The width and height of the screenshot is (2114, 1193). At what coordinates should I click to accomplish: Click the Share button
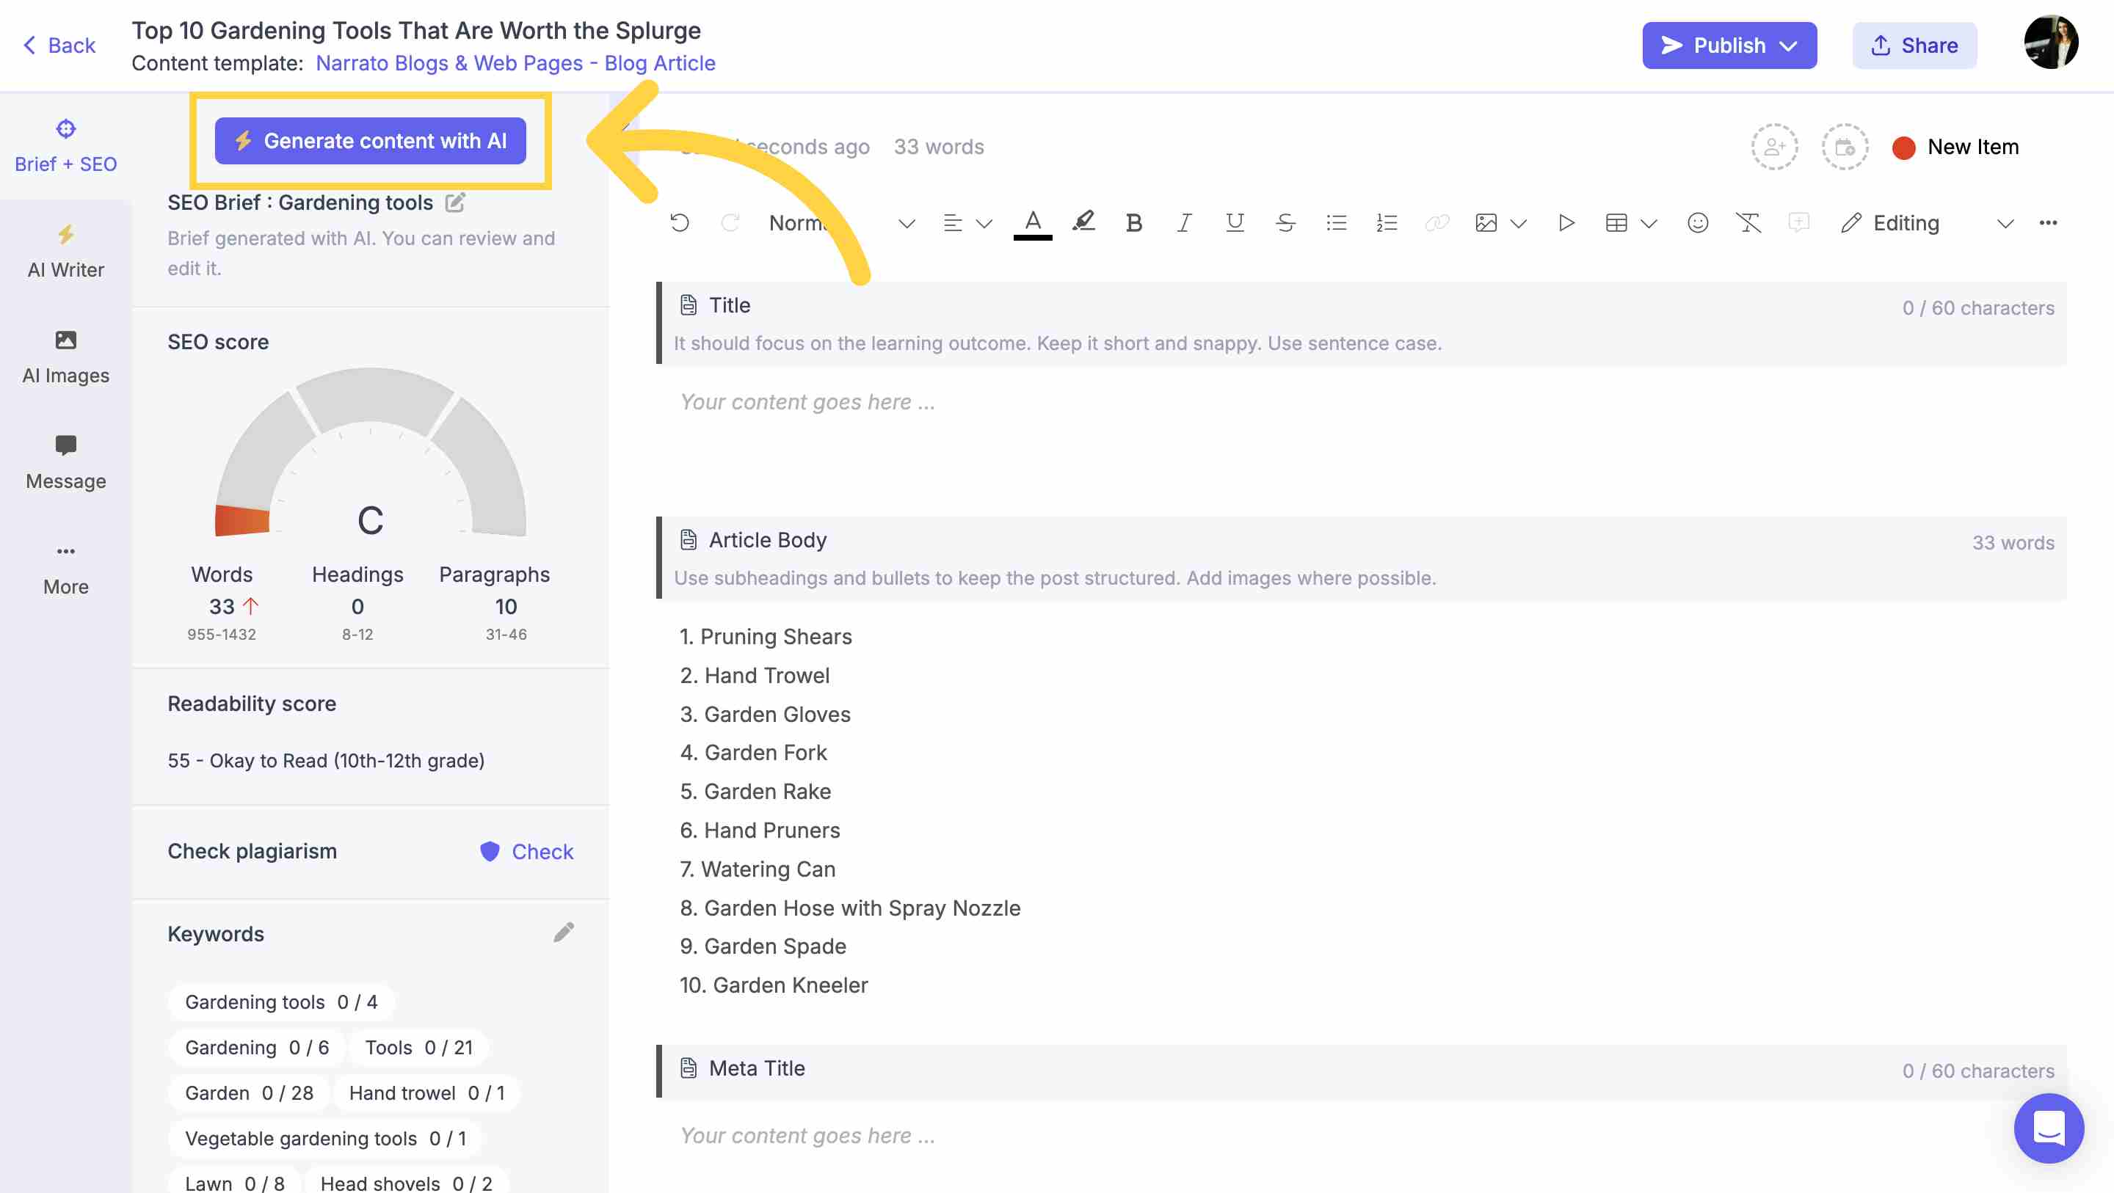tap(1914, 45)
